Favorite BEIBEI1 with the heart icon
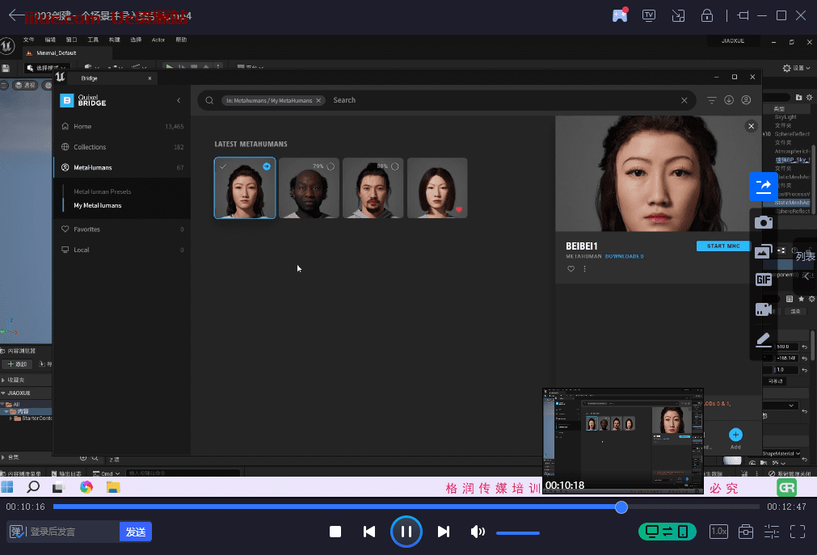The image size is (817, 555). 571,268
